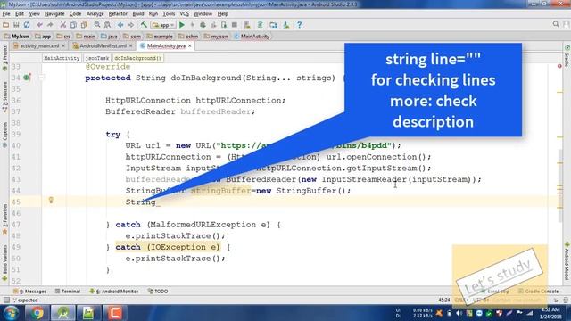Open the Structure side tool window

tap(4, 97)
